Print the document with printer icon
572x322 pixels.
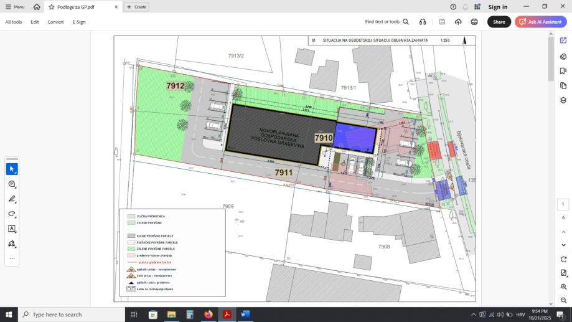tap(474, 22)
